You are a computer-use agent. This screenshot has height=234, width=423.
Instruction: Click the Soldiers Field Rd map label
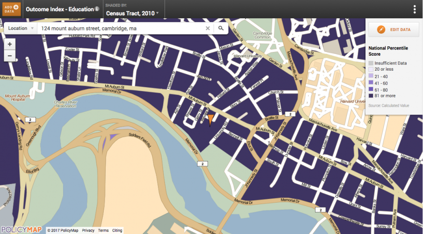click(x=140, y=139)
